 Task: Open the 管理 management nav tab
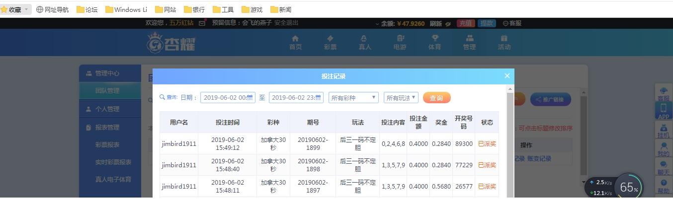(469, 43)
